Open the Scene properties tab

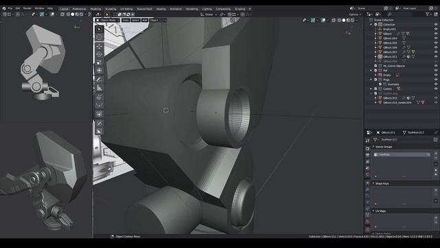368,168
